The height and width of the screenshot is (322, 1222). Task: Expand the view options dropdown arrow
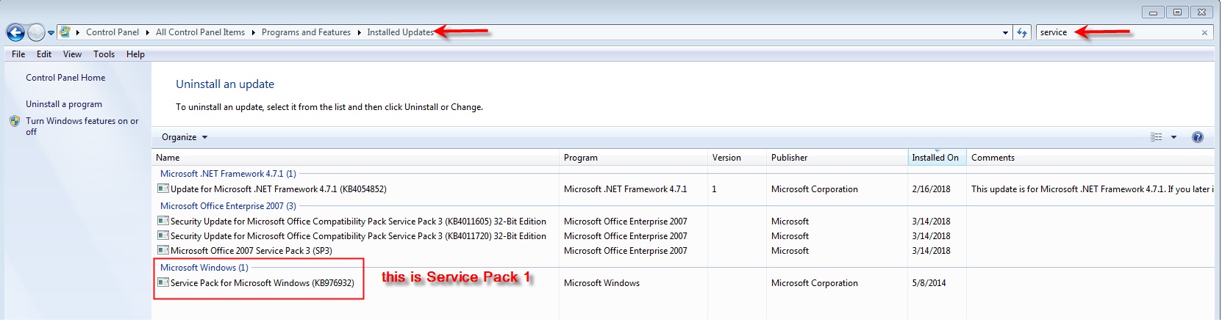point(1173,137)
